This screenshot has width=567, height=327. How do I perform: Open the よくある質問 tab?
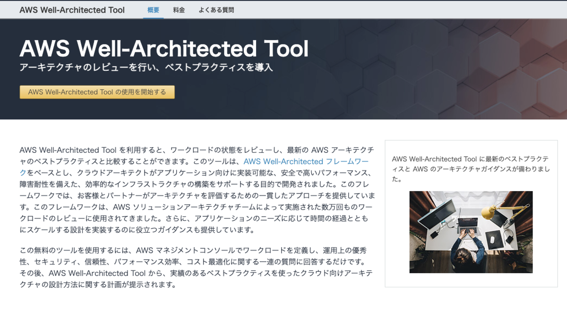click(x=216, y=10)
